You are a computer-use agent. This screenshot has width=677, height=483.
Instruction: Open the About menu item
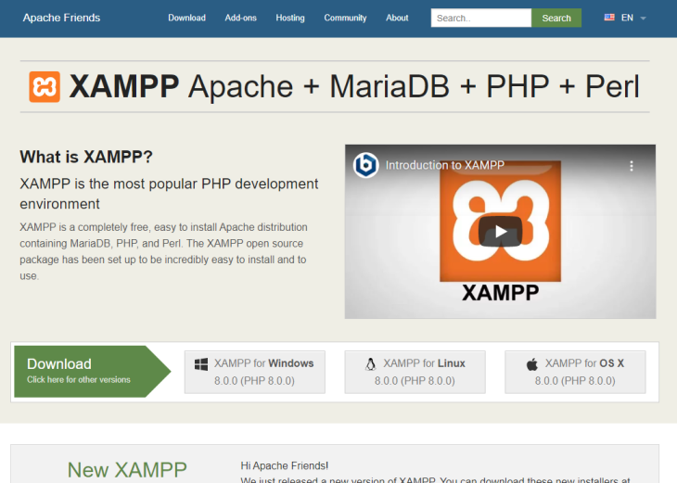397,18
